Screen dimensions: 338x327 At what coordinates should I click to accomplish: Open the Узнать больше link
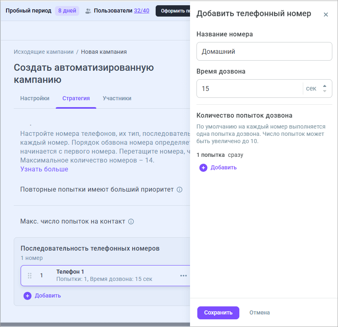[44, 169]
